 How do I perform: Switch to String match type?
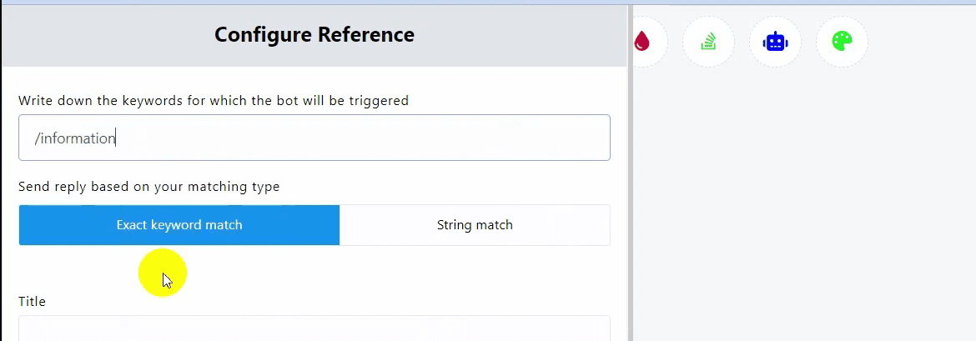[475, 225]
